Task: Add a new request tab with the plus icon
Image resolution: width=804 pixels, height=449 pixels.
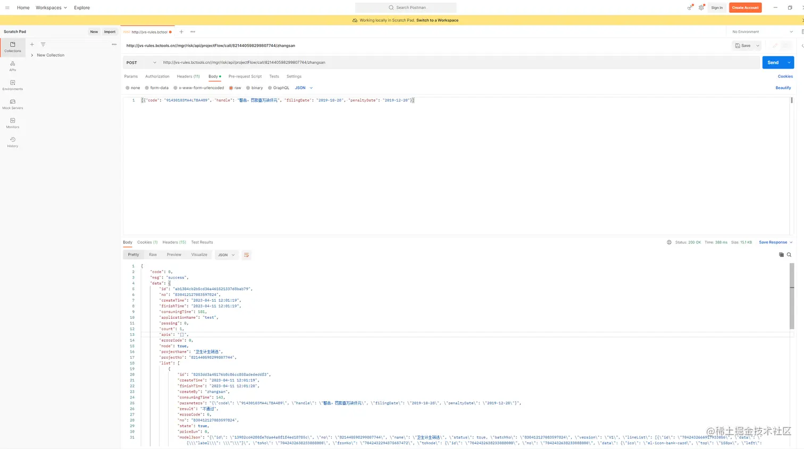Action: click(x=181, y=32)
